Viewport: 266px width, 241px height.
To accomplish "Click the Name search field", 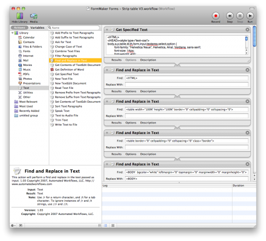I will [x=73, y=28].
